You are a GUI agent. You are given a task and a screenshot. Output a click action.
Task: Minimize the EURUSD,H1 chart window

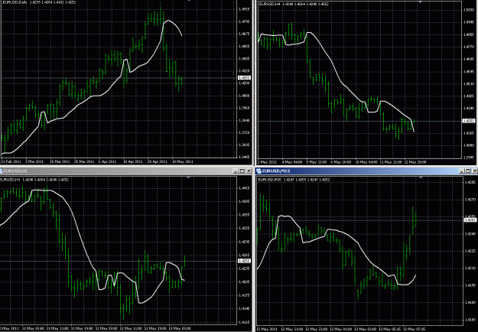(x=236, y=171)
